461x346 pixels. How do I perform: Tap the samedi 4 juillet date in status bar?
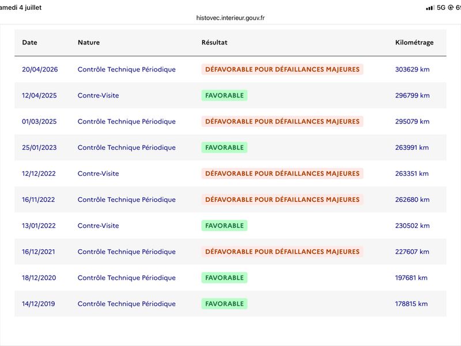(x=21, y=7)
